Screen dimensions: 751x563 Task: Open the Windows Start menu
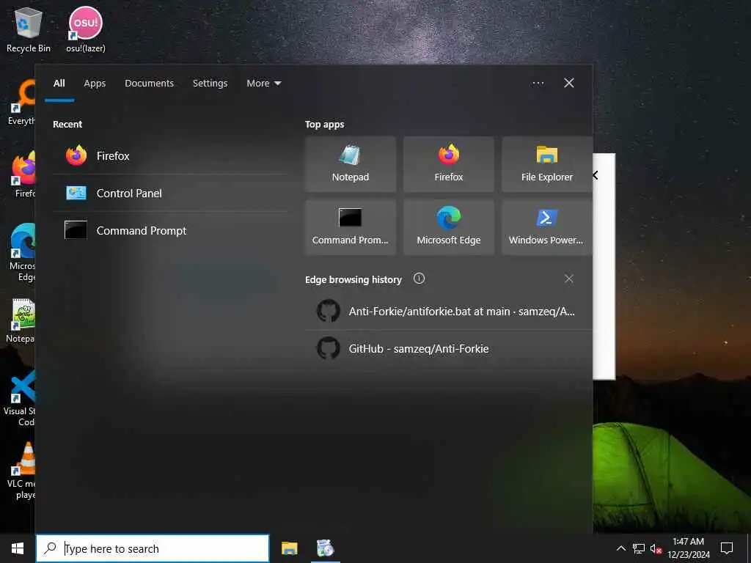(x=18, y=548)
